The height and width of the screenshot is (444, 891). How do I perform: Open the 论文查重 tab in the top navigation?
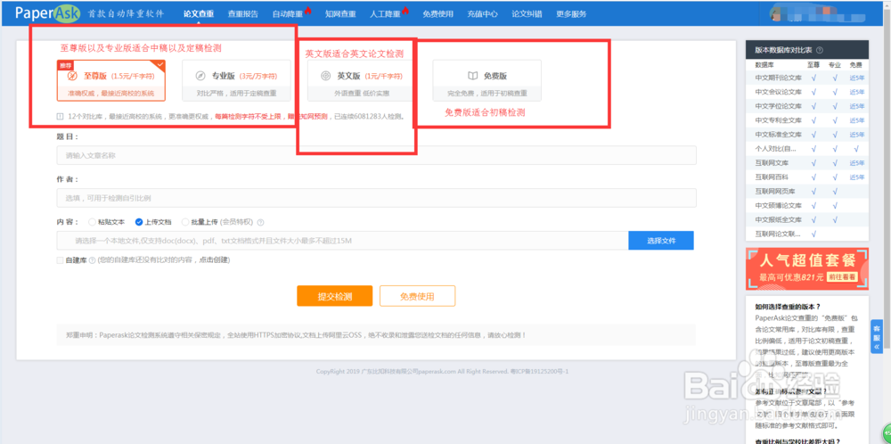pyautogui.click(x=199, y=13)
